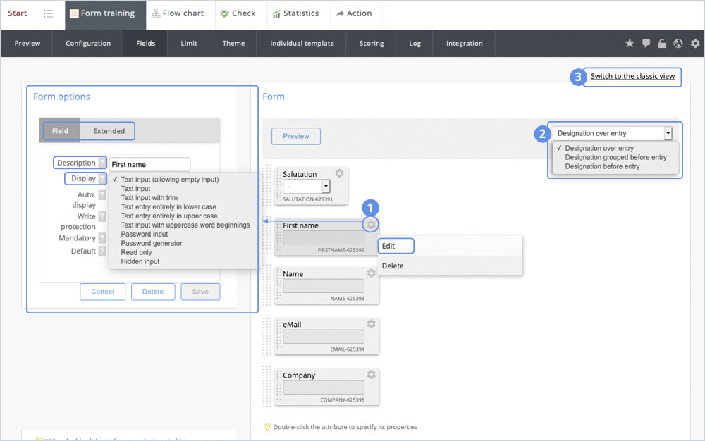Image resolution: width=705 pixels, height=441 pixels.
Task: Click the Description text field containing First name
Action: (149, 164)
